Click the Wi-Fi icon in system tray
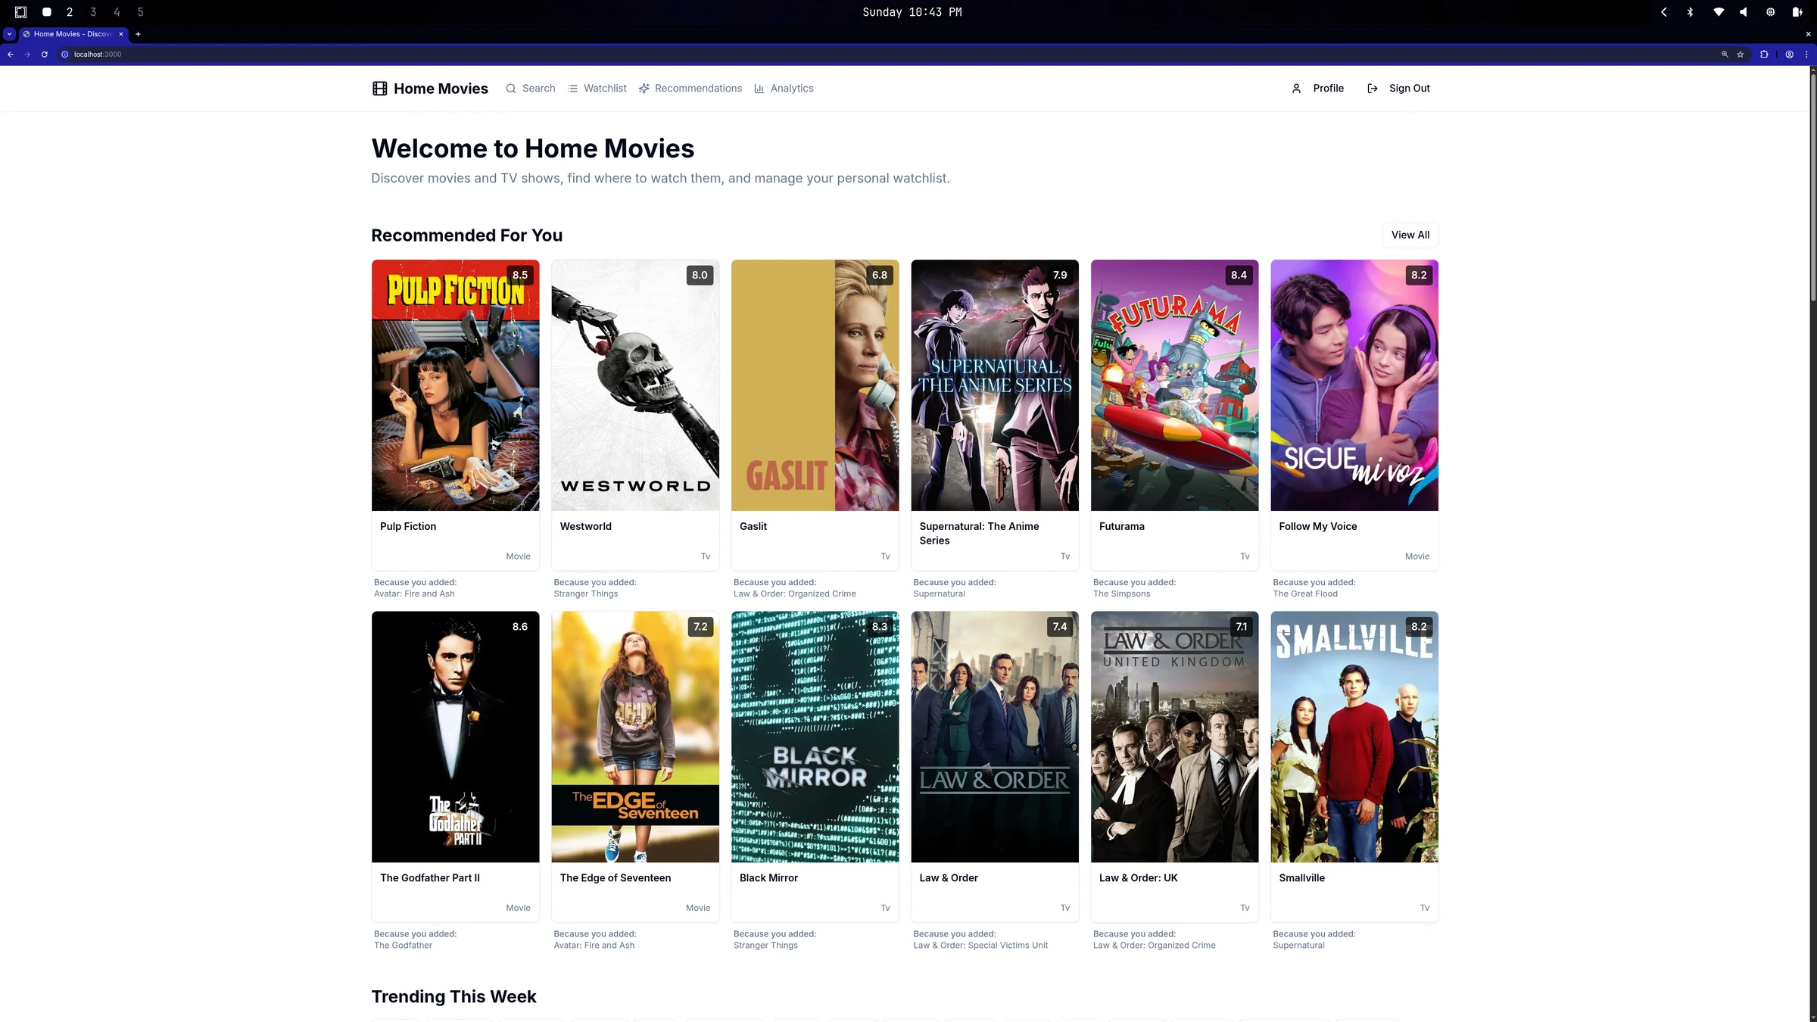 click(1719, 12)
